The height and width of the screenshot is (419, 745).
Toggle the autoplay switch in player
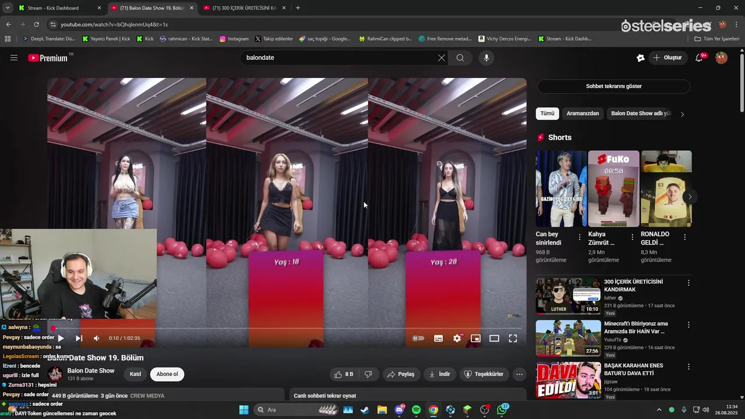click(418, 338)
